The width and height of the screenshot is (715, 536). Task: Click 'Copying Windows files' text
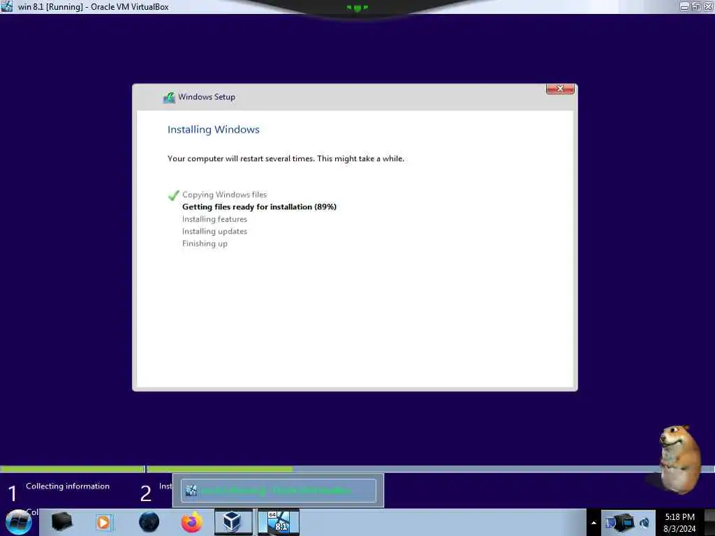click(224, 195)
